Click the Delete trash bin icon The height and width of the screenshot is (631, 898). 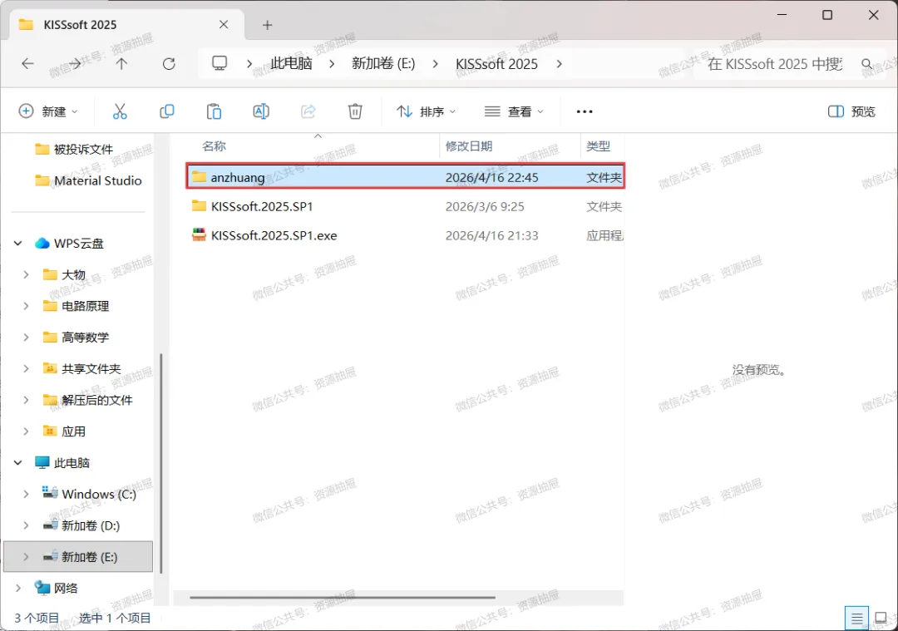tap(355, 111)
